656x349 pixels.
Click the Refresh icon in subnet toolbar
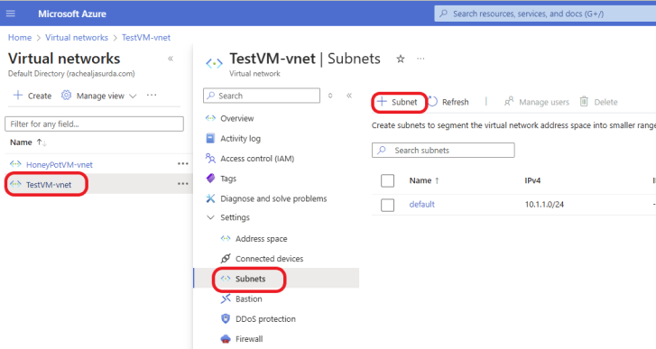coord(433,102)
